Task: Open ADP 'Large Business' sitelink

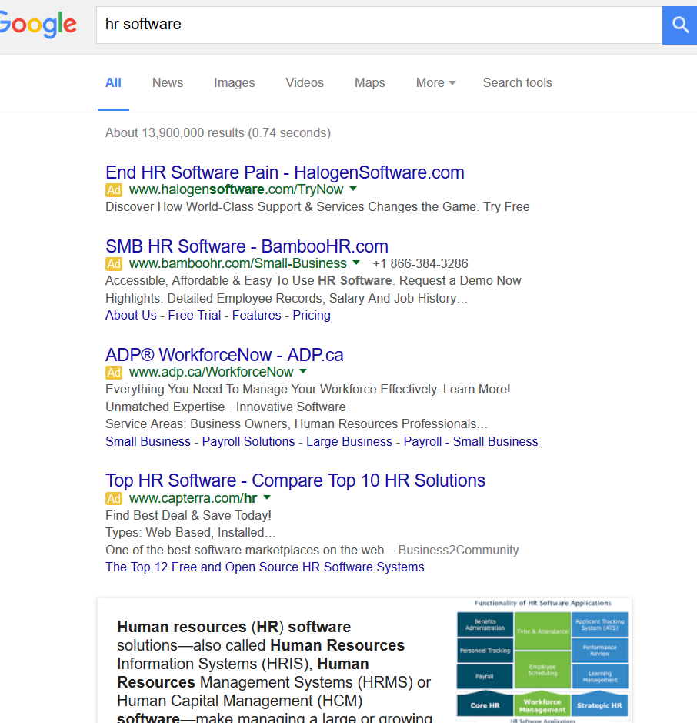Action: tap(349, 442)
